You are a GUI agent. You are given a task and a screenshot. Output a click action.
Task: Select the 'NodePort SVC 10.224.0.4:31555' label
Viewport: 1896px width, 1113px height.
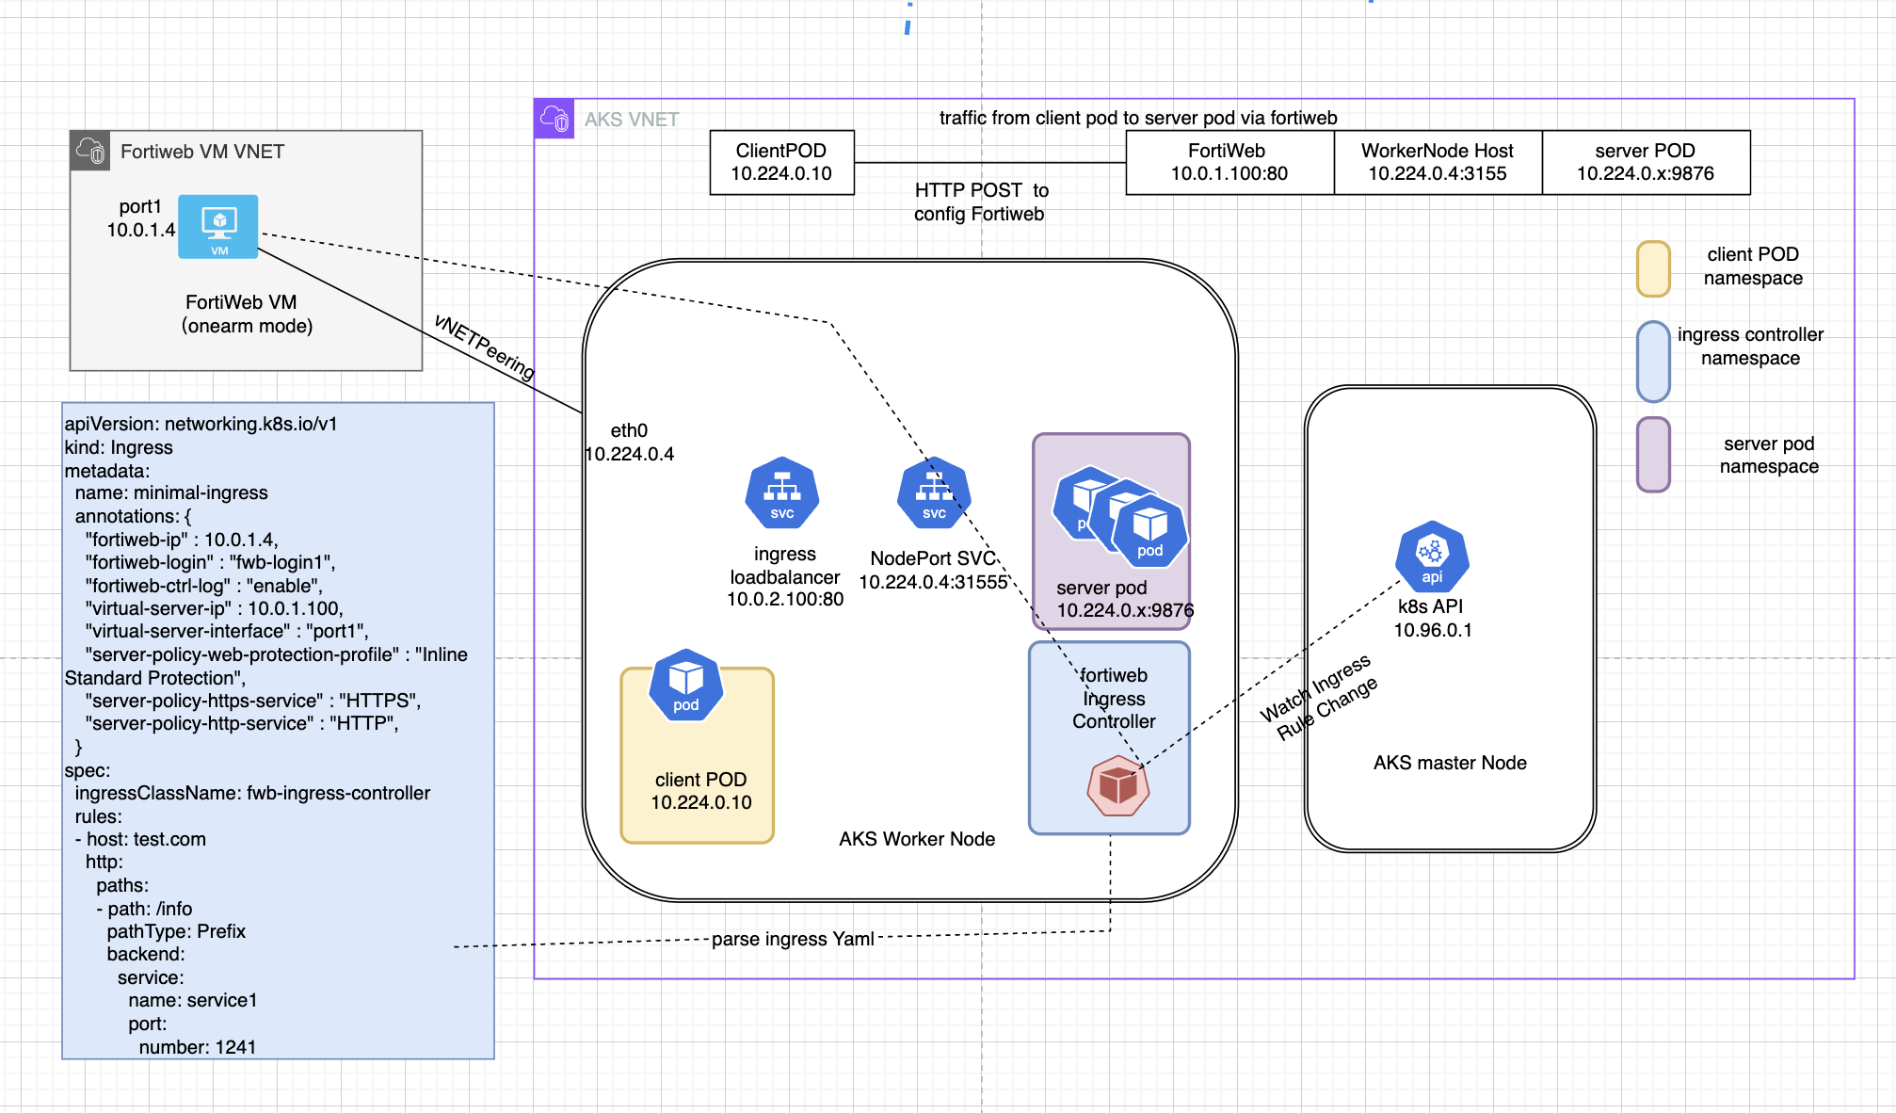[x=934, y=570]
